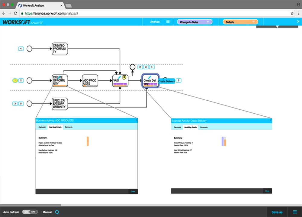
Task: Click path badge 3 beside the SFDC lane start
Action: click(x=15, y=104)
